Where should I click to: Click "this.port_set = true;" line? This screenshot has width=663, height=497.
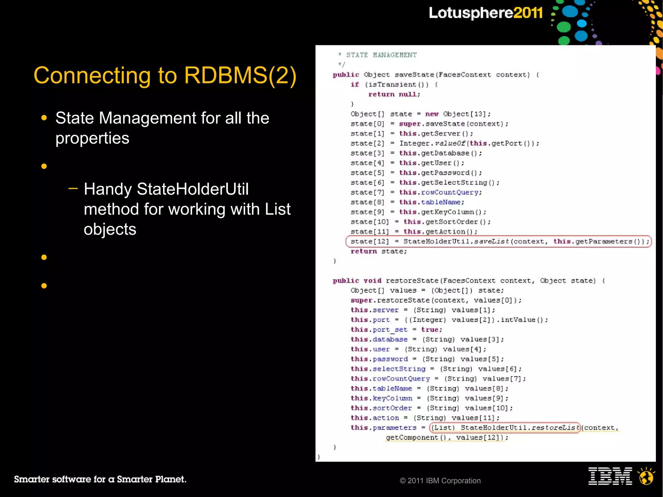[397, 330]
